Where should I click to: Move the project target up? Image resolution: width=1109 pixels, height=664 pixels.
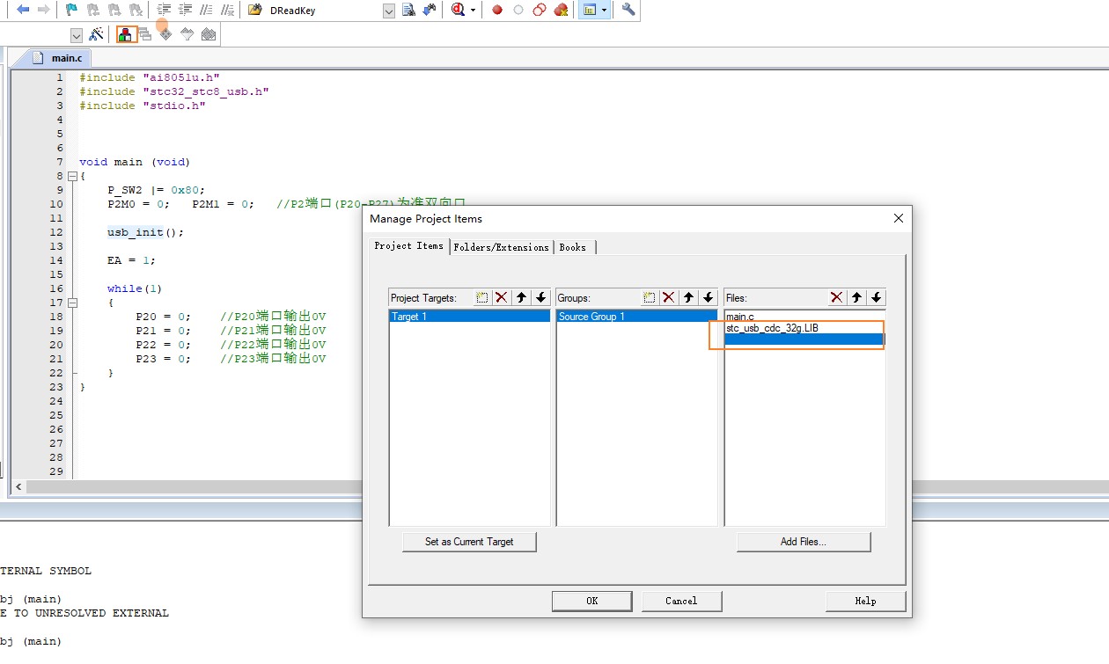tap(522, 297)
